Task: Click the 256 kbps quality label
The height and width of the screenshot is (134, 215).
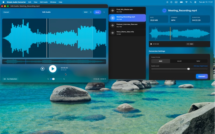Action: tap(200, 66)
